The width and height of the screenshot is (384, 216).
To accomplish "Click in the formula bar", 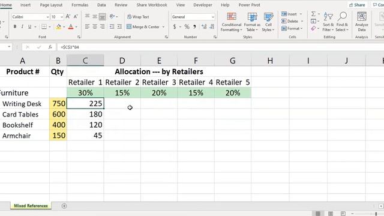I will 220,47.
